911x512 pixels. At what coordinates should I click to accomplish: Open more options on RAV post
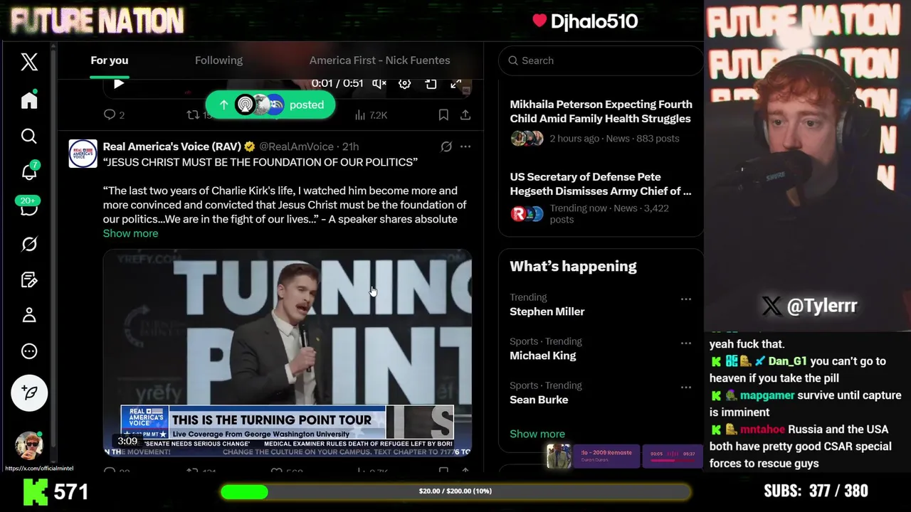[465, 146]
